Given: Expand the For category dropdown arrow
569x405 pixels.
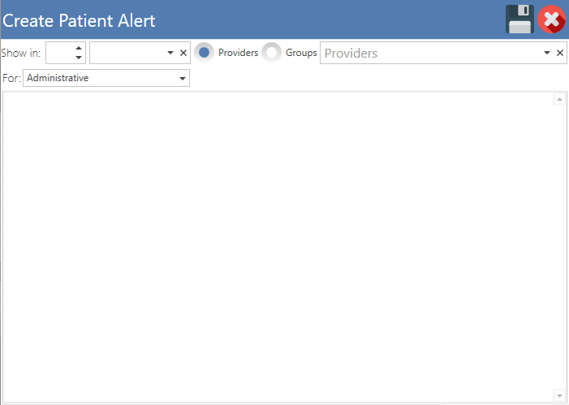Looking at the screenshot, I should [x=183, y=79].
